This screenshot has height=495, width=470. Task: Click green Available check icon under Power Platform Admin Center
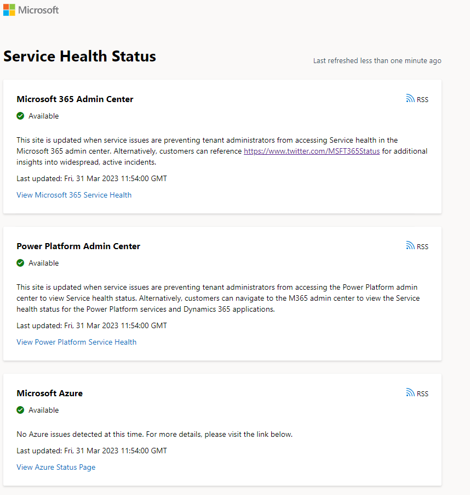pyautogui.click(x=20, y=263)
